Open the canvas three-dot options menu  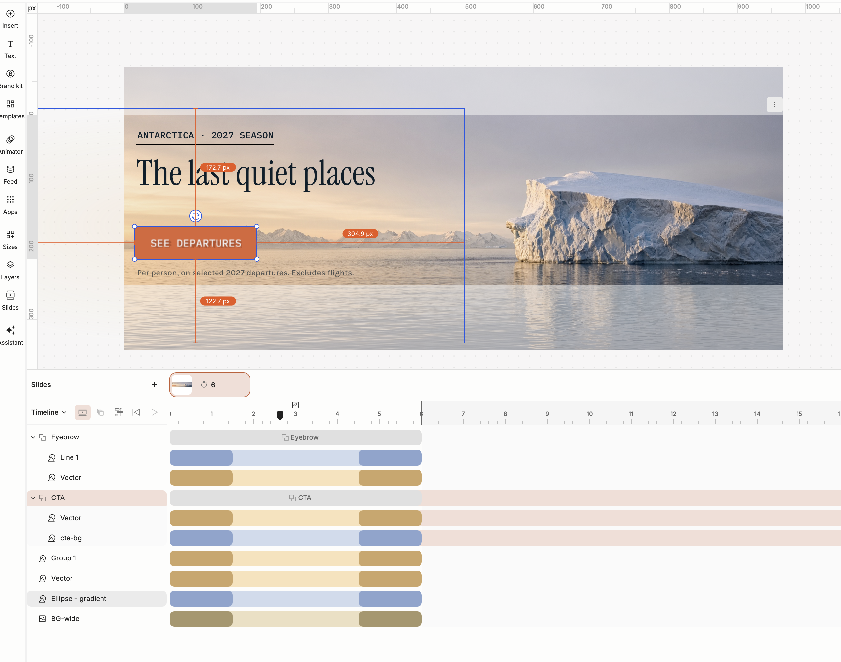pyautogui.click(x=774, y=105)
